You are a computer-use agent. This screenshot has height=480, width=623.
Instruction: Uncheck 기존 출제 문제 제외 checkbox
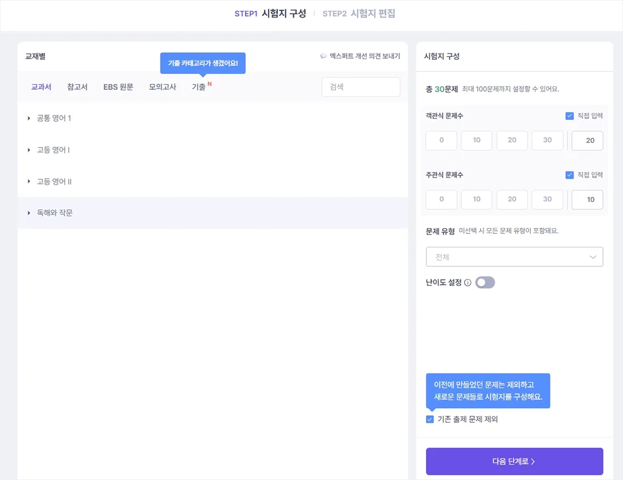(x=430, y=419)
